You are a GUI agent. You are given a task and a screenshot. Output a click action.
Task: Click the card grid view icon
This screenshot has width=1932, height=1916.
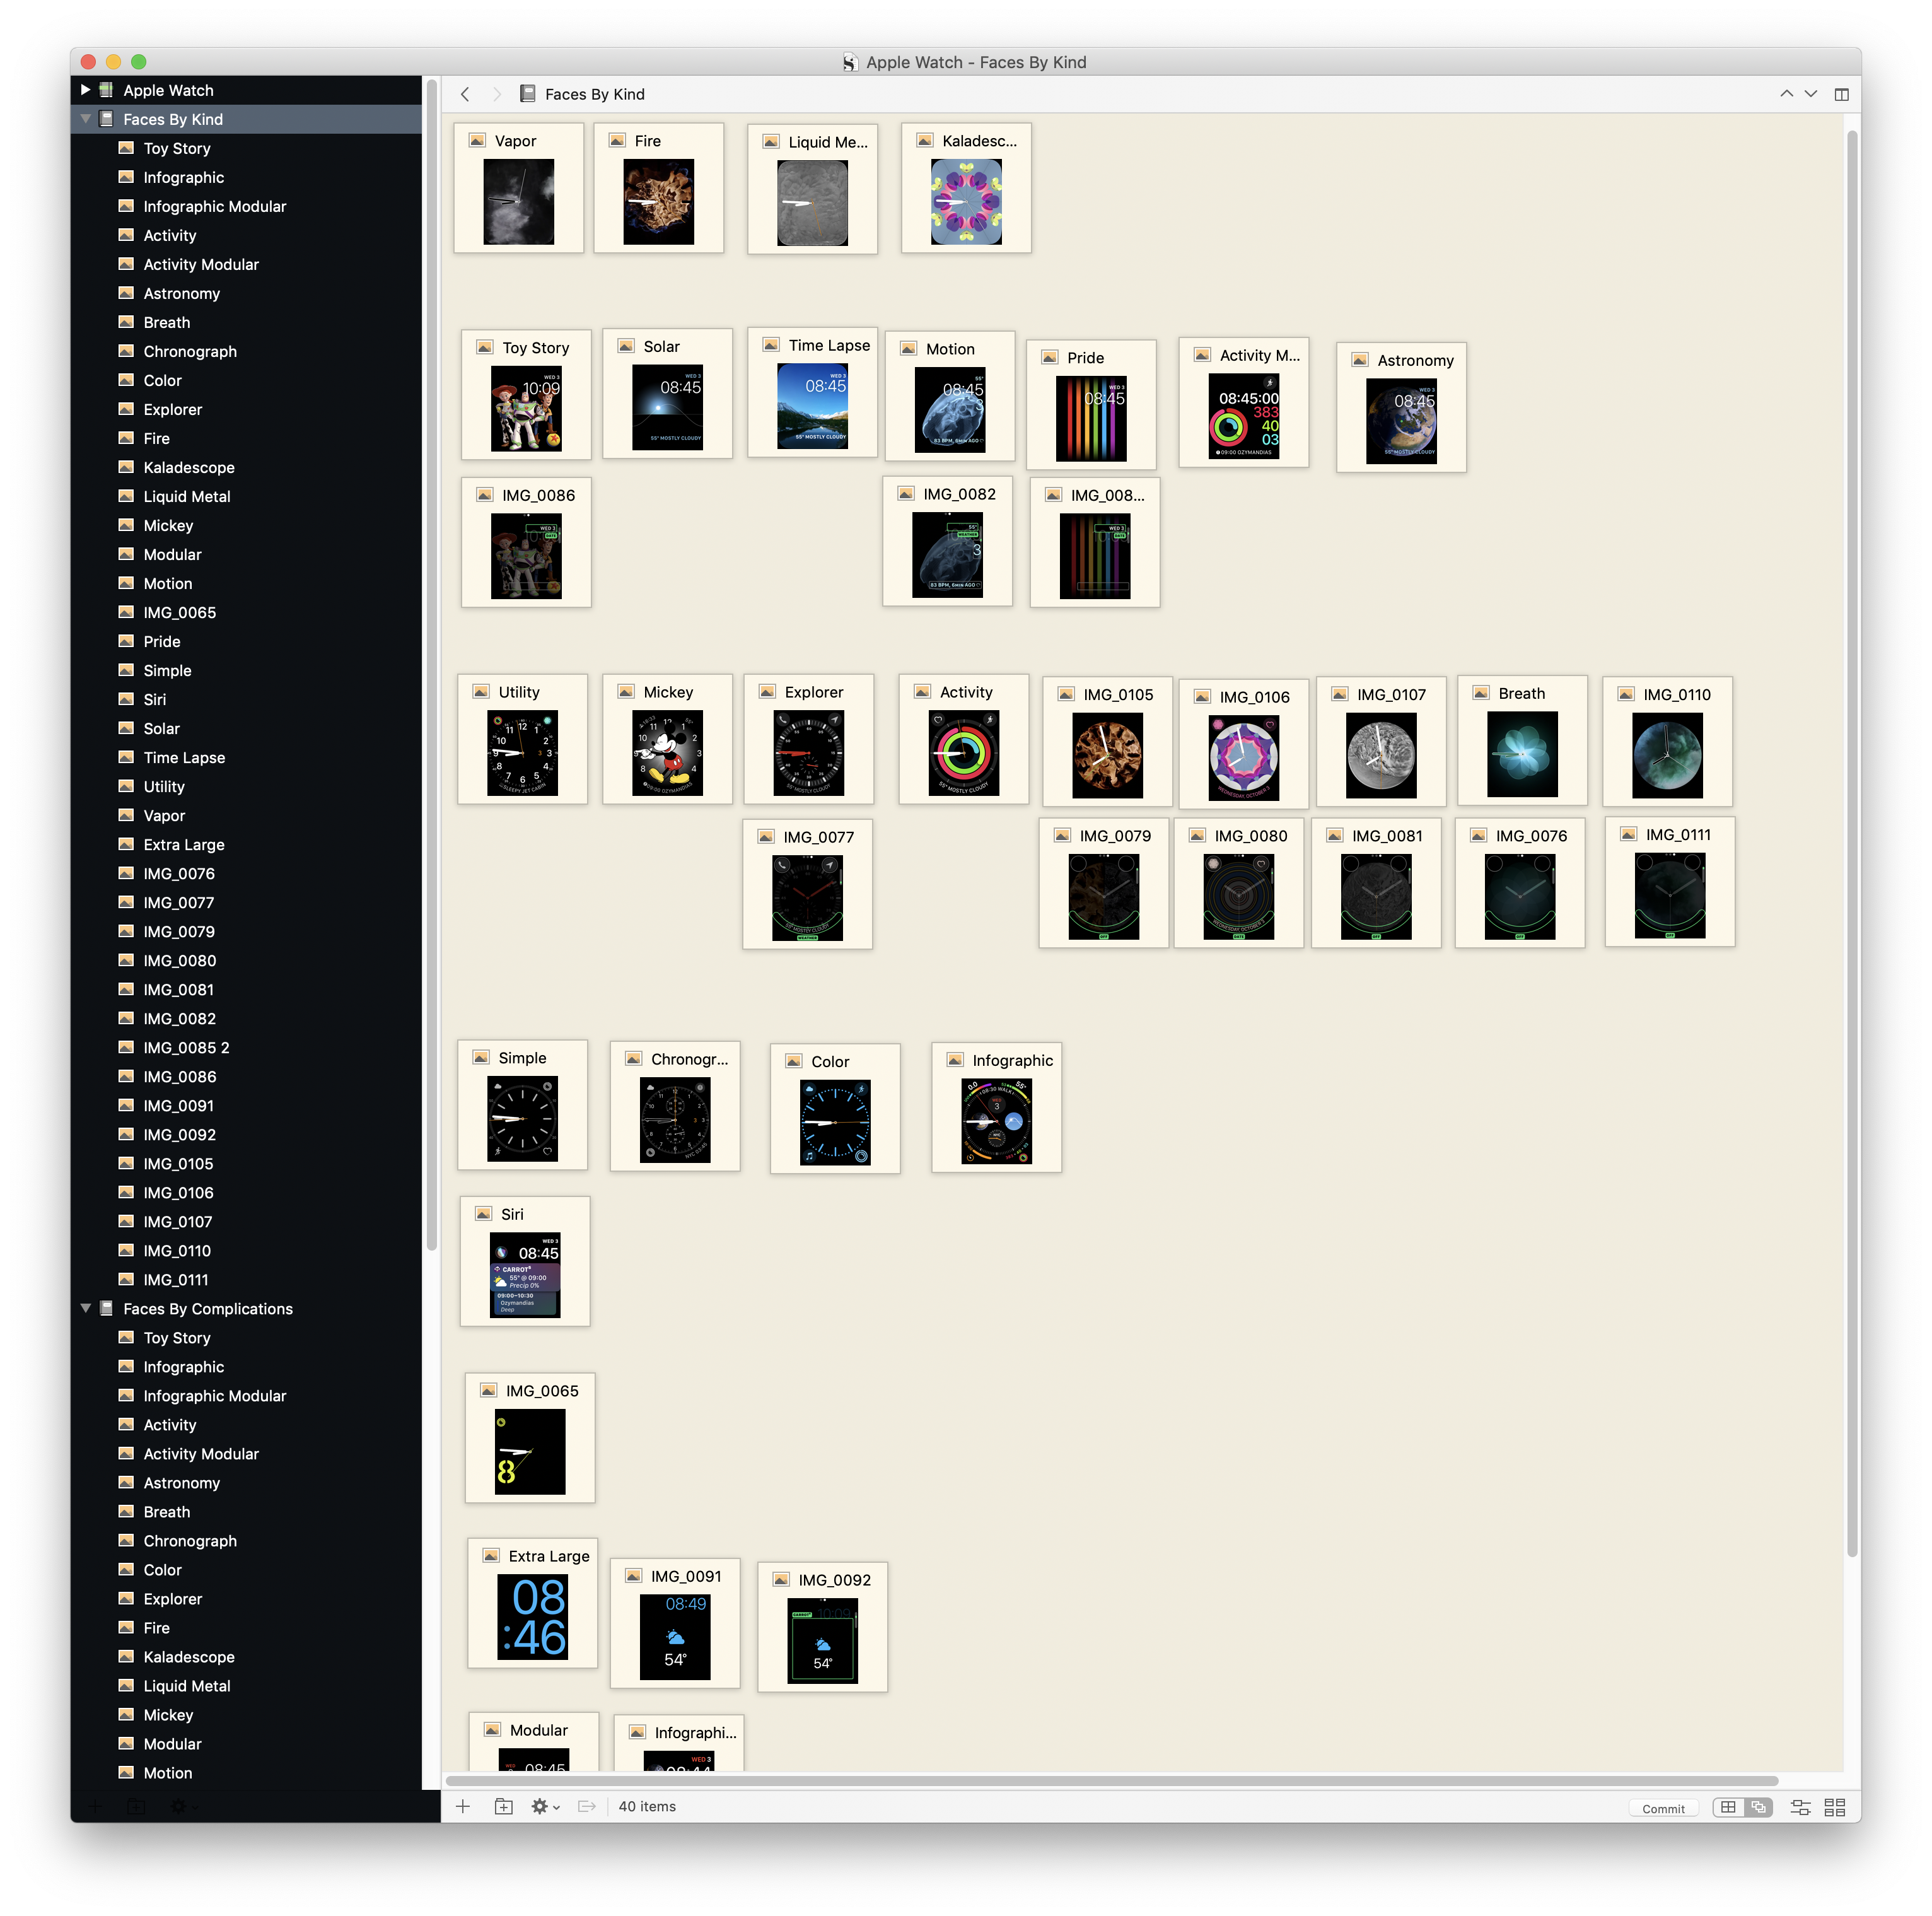click(1835, 1807)
